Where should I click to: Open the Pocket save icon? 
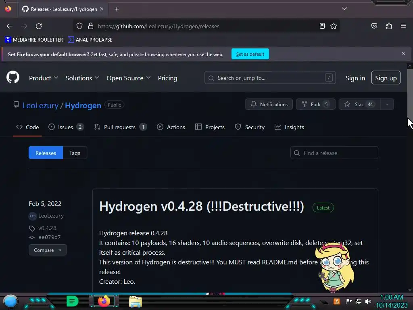point(374,26)
